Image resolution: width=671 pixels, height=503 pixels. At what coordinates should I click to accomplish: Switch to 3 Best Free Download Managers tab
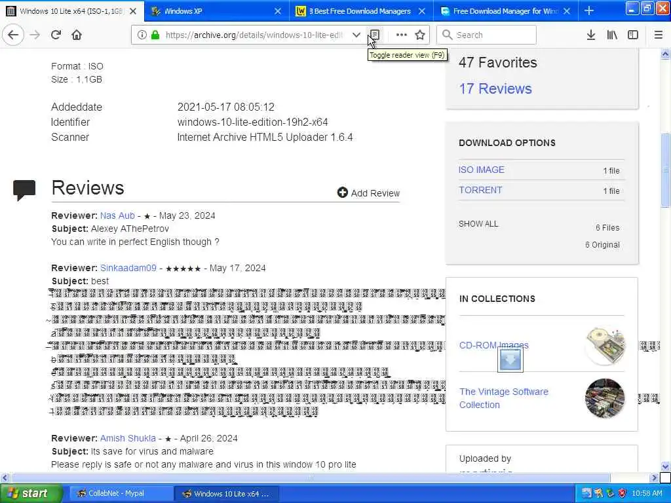pyautogui.click(x=361, y=11)
